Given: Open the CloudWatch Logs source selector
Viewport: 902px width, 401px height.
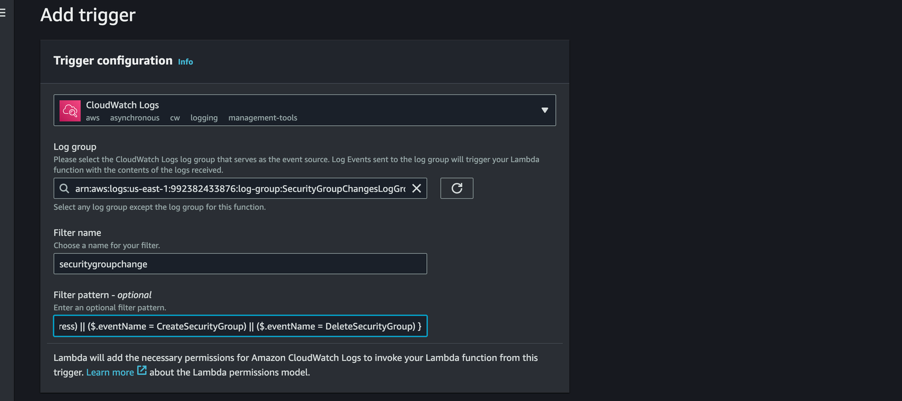Looking at the screenshot, I should pyautogui.click(x=304, y=110).
